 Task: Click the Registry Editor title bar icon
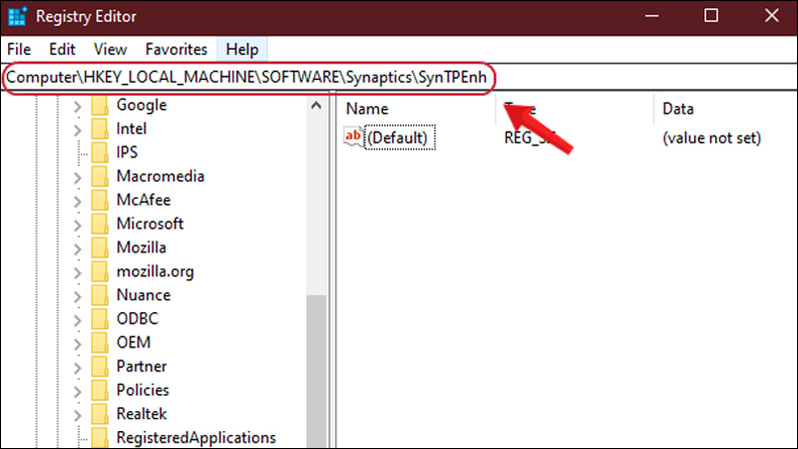pos(17,16)
